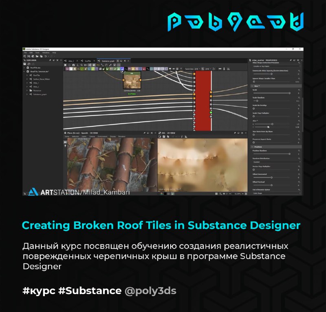The image size is (326, 312).
Task: Adjust the Scale Random slider
Action: coord(271,101)
